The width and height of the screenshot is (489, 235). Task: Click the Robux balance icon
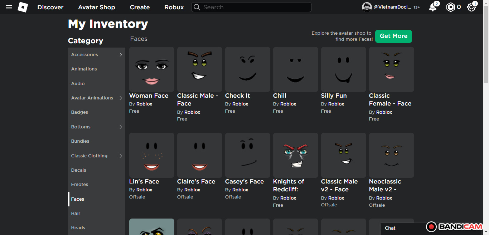click(x=450, y=7)
